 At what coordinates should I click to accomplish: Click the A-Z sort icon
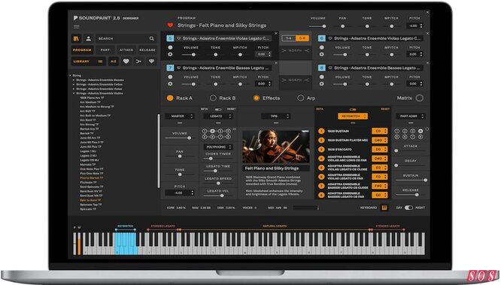pyautogui.click(x=114, y=61)
